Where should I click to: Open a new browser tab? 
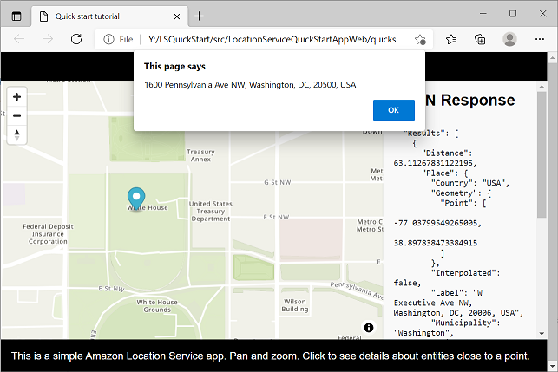199,16
